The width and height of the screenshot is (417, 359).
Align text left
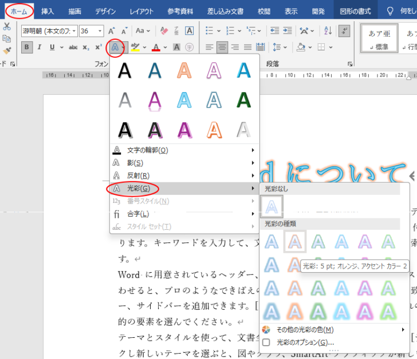pyautogui.click(x=210, y=47)
